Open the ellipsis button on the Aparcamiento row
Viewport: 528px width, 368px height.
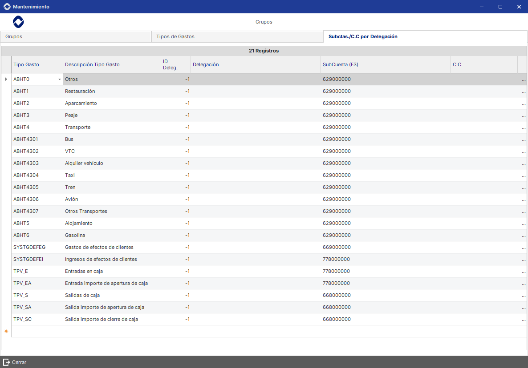pos(523,104)
